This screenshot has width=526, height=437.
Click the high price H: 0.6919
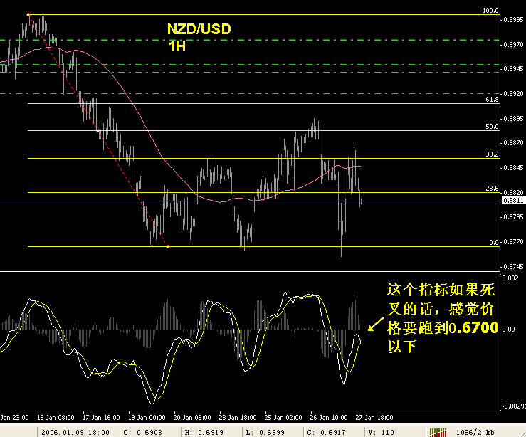click(x=204, y=432)
